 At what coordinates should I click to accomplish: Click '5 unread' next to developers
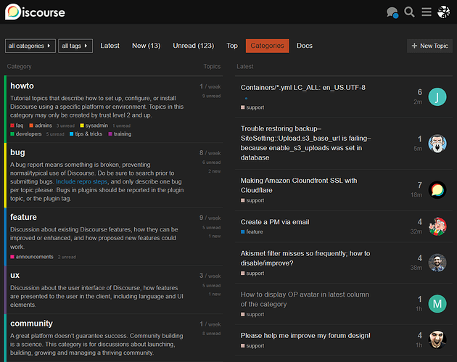click(x=55, y=134)
